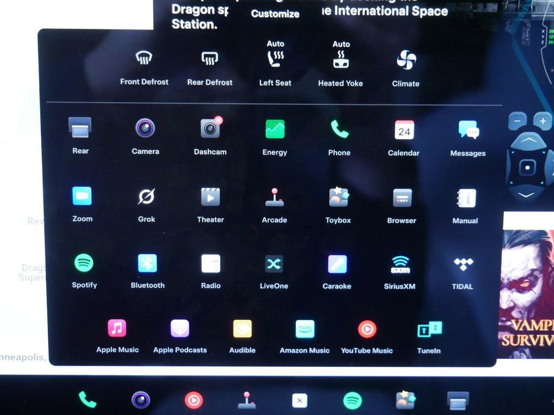Click the center button of the directional pad

(527, 168)
